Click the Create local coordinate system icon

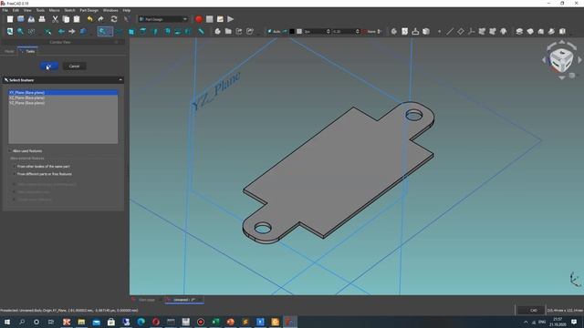471,32
